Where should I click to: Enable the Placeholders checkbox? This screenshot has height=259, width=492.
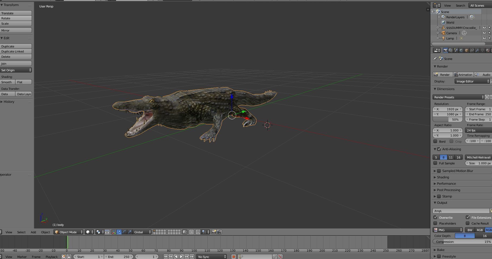pyautogui.click(x=435, y=223)
